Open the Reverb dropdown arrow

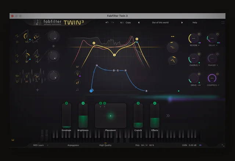[x=199, y=45]
